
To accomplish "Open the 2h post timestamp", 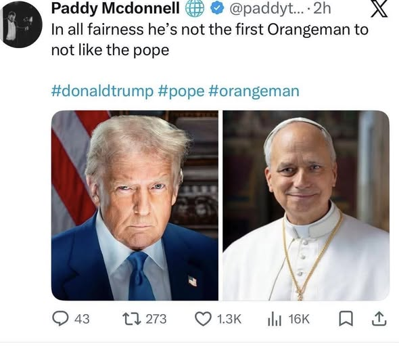I will [322, 9].
